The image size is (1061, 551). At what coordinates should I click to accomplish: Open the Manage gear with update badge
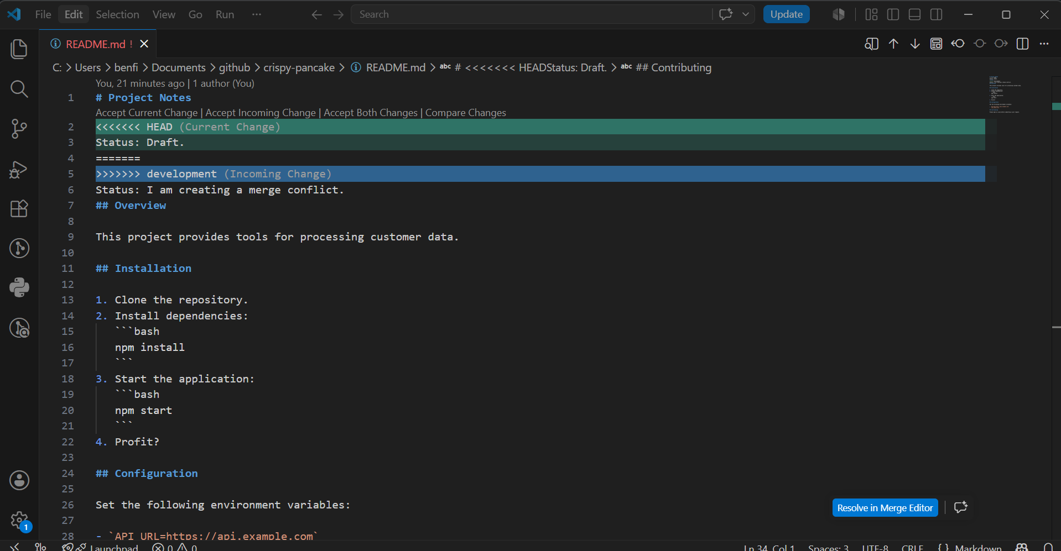[19, 520]
